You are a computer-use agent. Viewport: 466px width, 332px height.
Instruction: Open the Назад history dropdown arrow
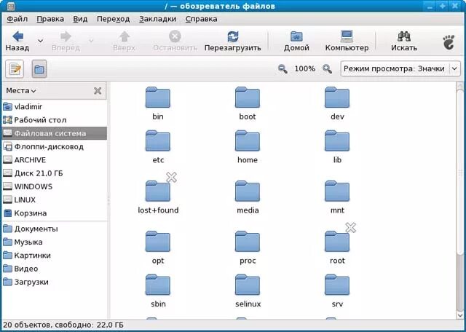click(41, 41)
